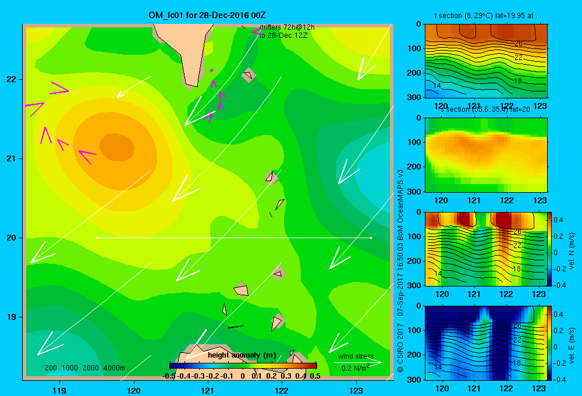Click longitude '122' under salinity section panel
Viewport: 582px width, 396px height.
[507, 200]
